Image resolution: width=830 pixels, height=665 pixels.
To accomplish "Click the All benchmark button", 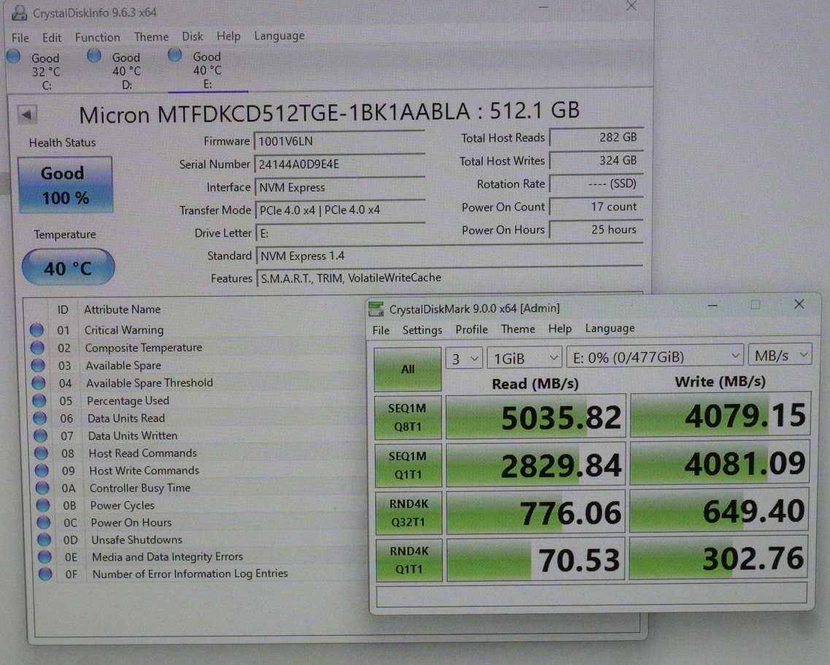I will 407,369.
